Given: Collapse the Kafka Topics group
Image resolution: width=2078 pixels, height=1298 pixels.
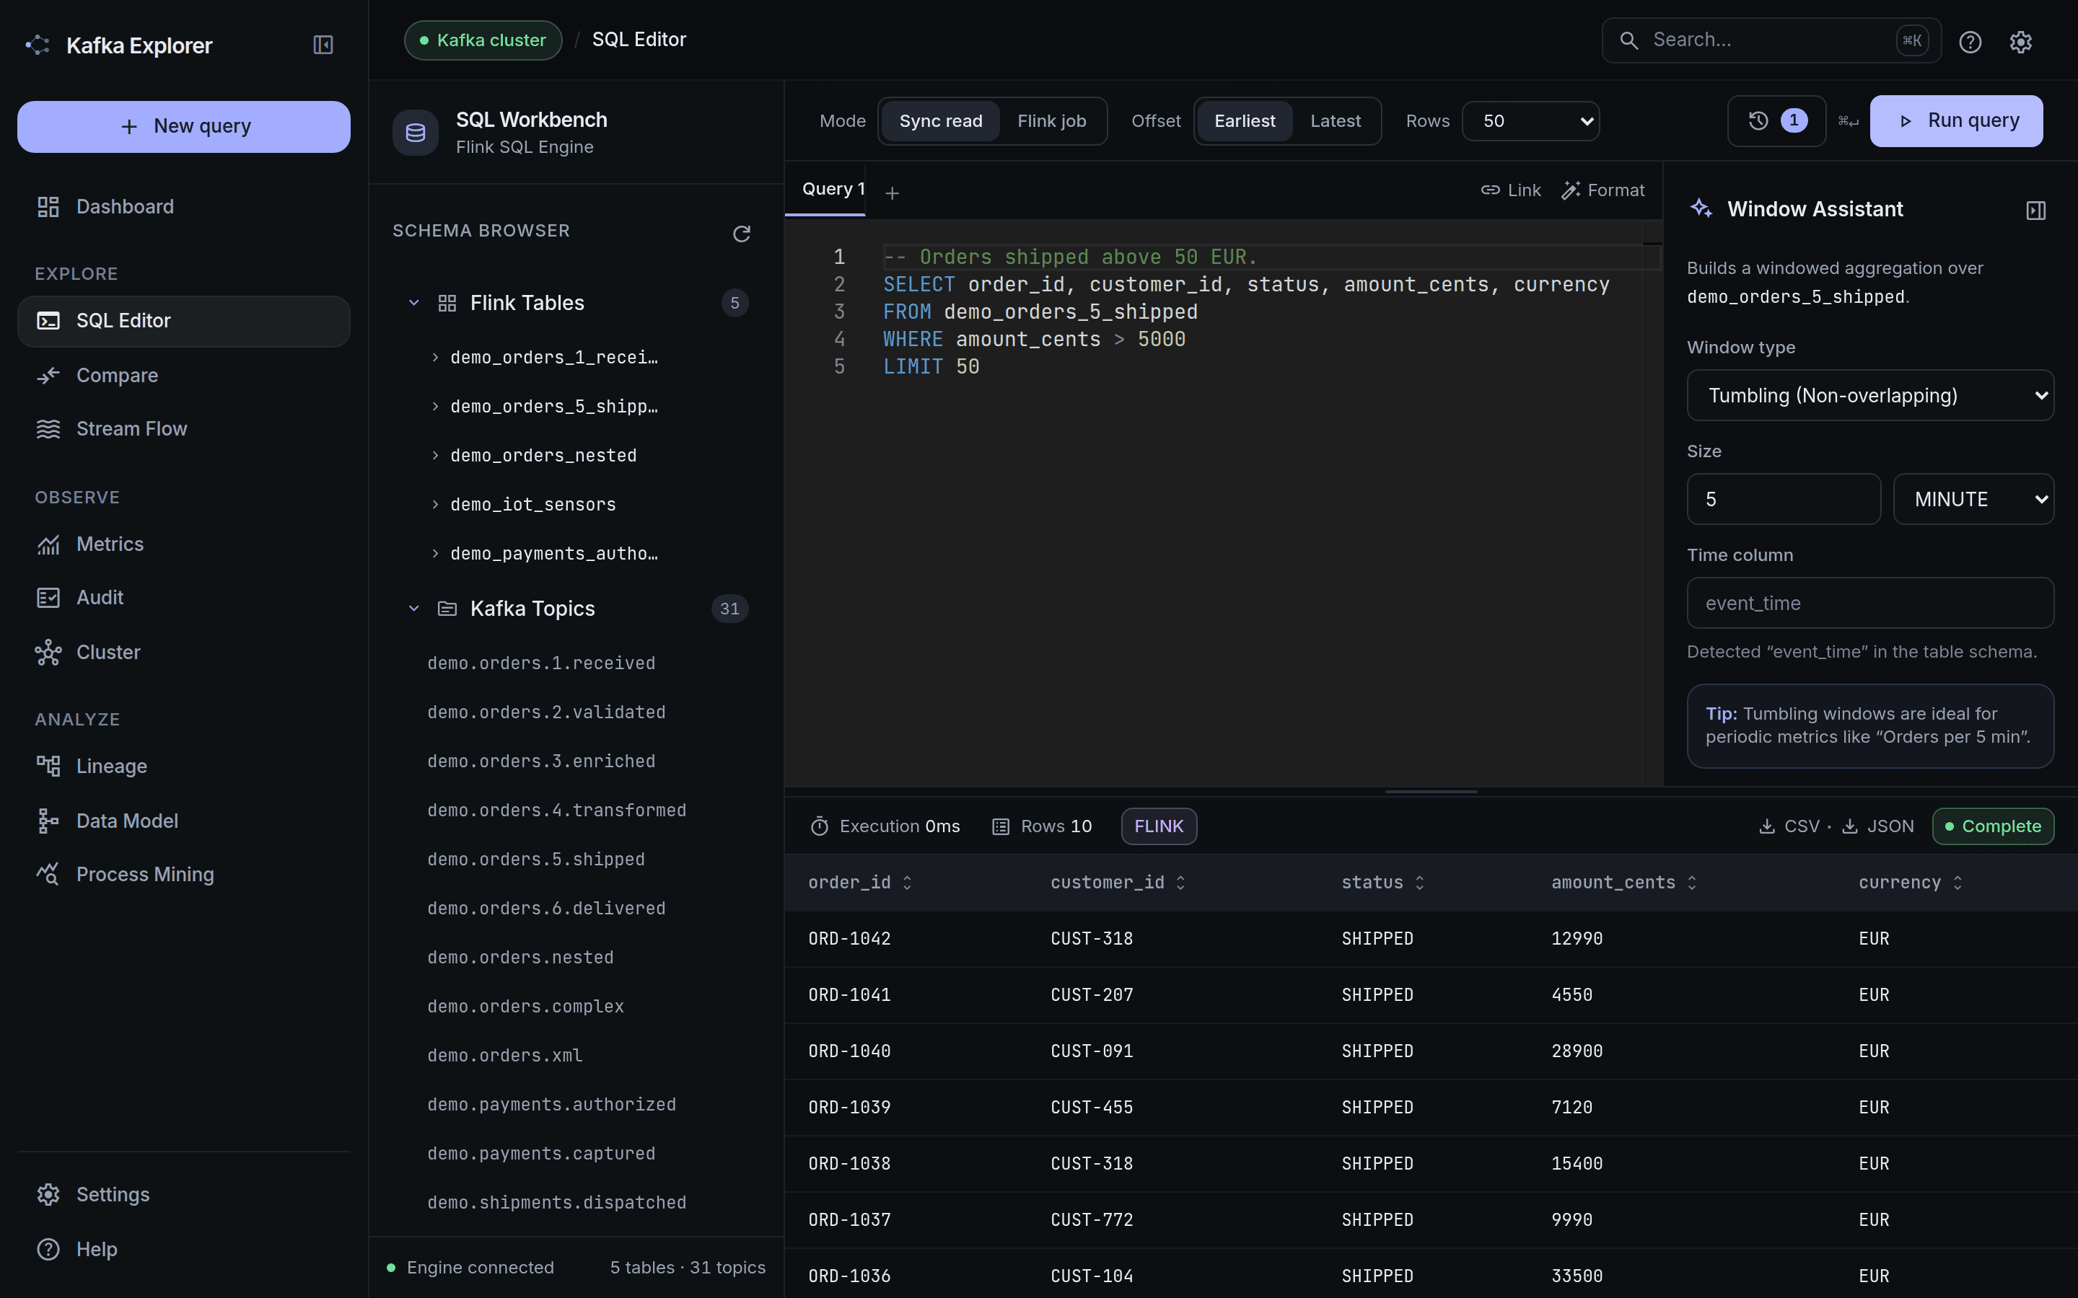Looking at the screenshot, I should [414, 609].
